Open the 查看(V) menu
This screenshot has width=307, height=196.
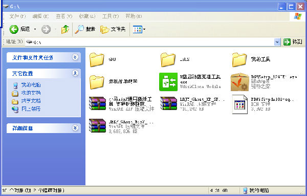[64, 16]
